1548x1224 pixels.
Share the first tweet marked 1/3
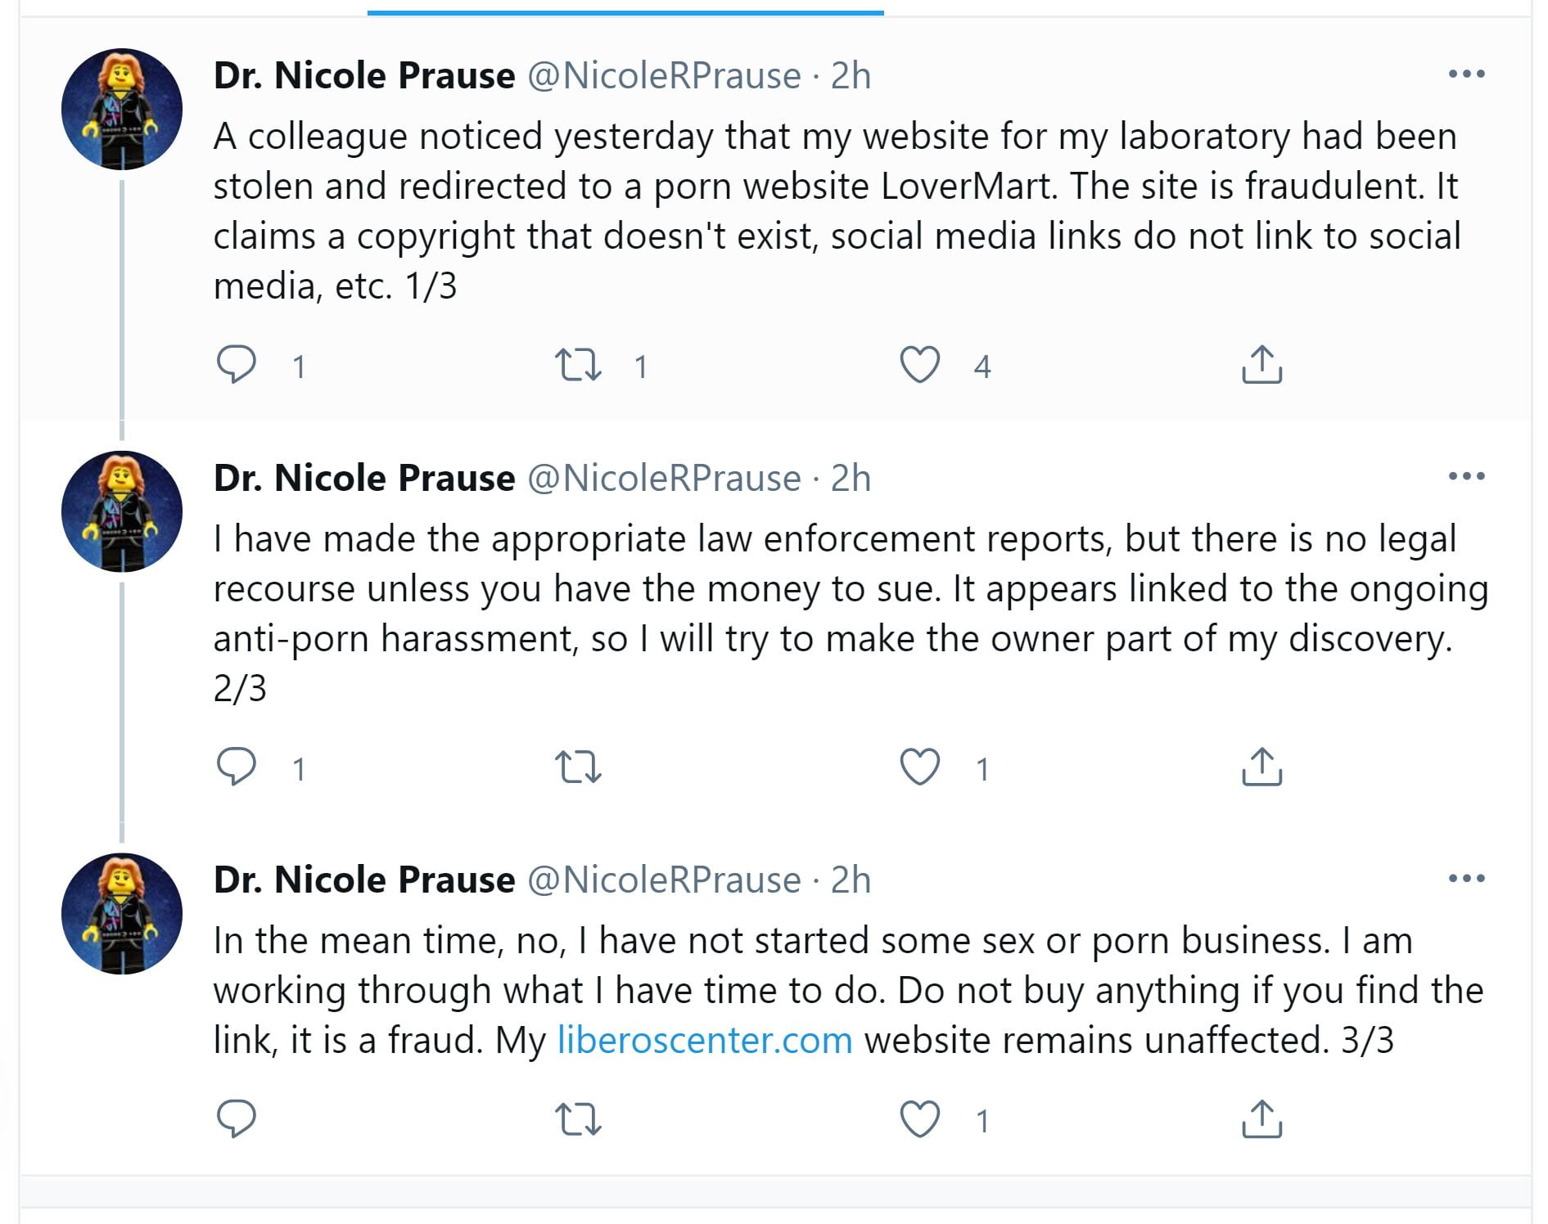coord(1261,365)
